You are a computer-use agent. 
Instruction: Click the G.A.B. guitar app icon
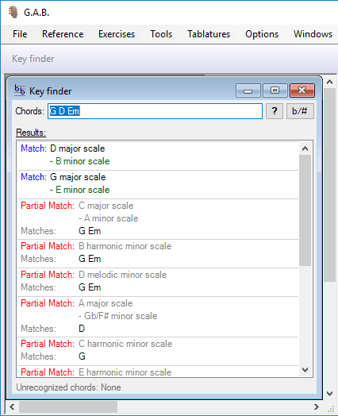[13, 12]
